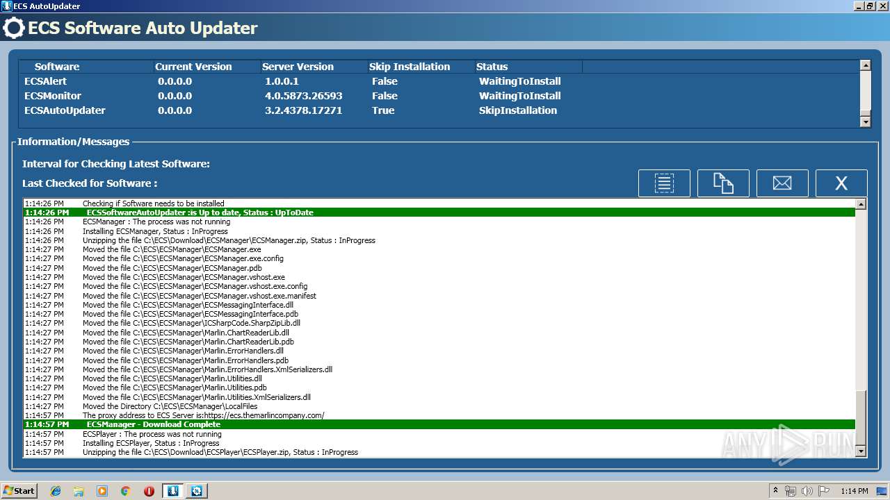Click the message log scrollbar thumb
The image size is (890, 500).
[x=861, y=417]
